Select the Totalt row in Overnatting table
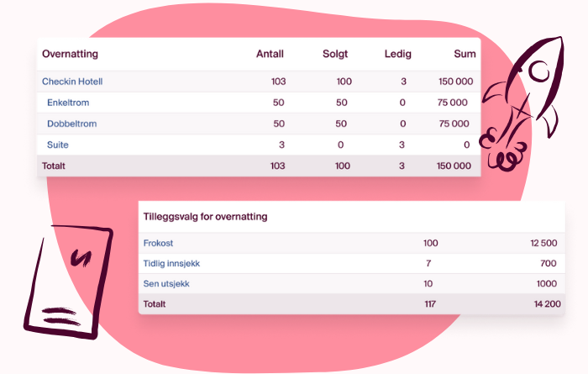 (x=259, y=166)
